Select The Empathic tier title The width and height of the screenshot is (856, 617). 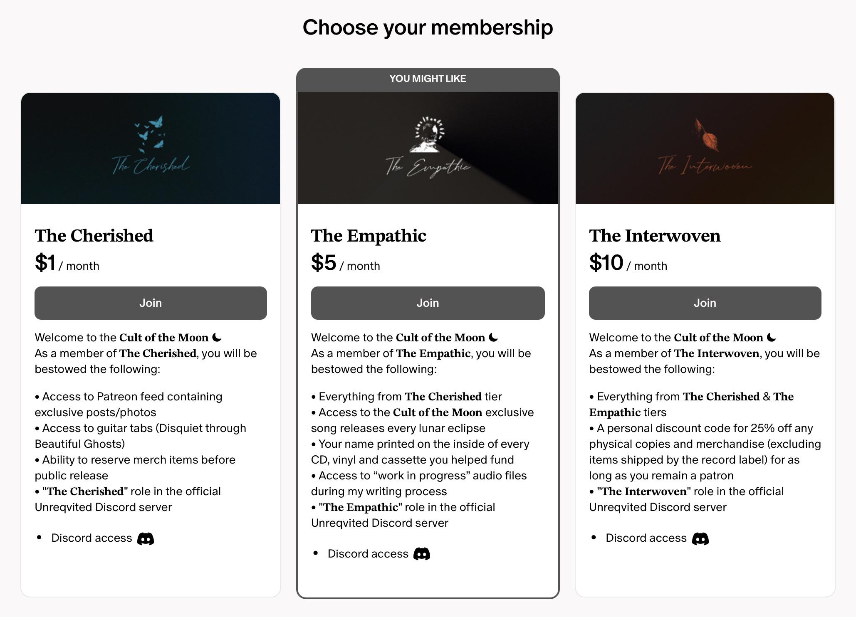click(369, 236)
